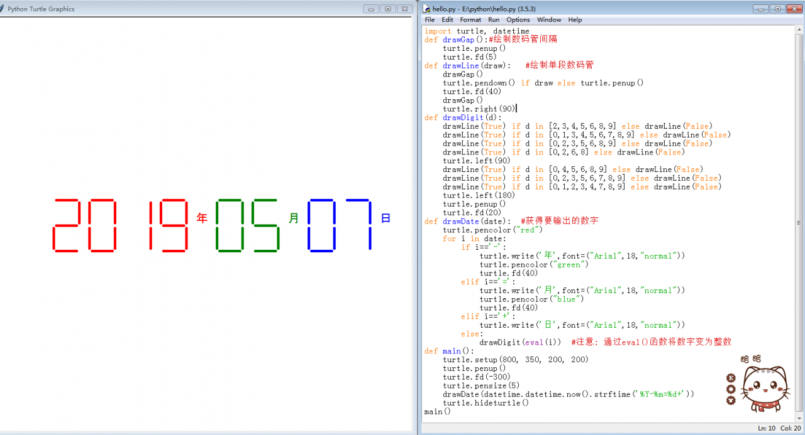Open the Edit menu

click(x=447, y=19)
